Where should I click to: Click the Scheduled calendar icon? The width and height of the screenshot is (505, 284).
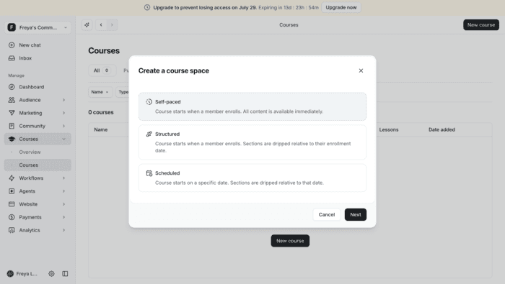(x=149, y=173)
